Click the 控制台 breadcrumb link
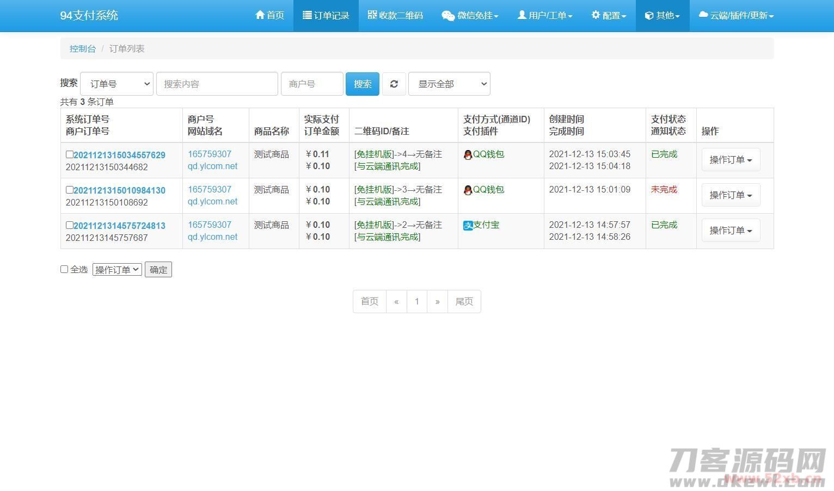 tap(82, 48)
